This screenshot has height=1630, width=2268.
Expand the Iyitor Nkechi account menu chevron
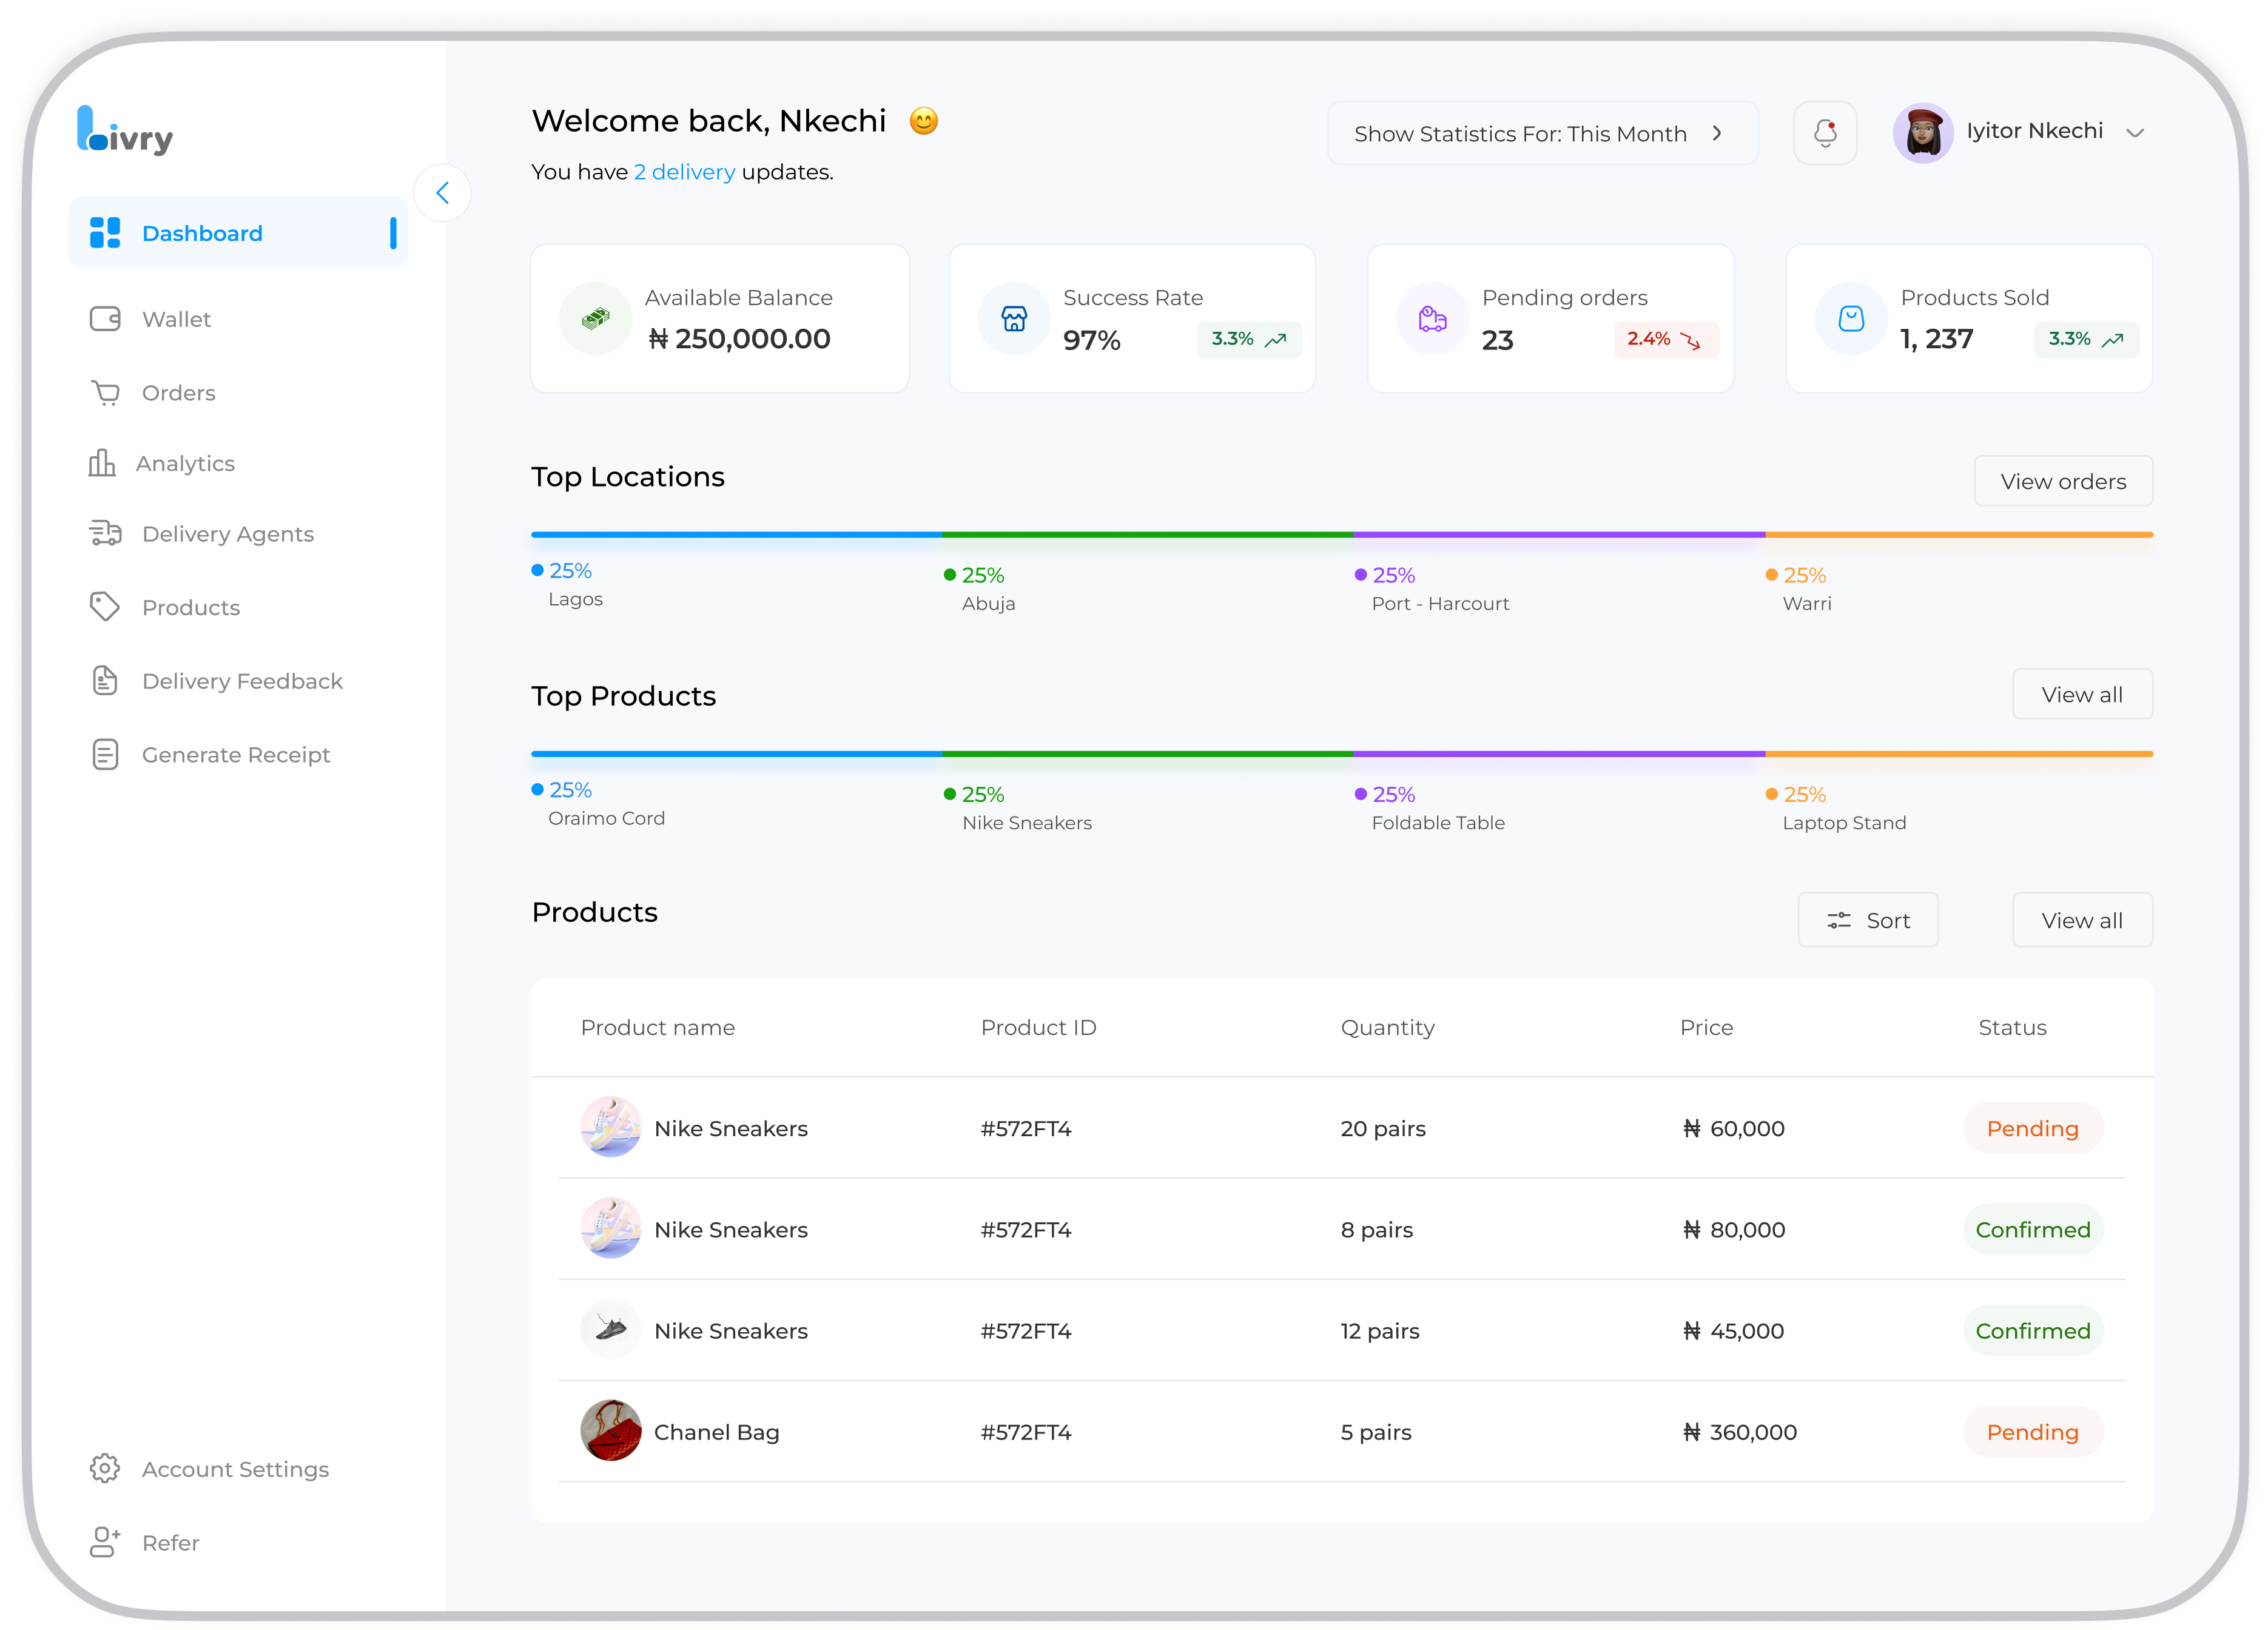pos(2135,133)
